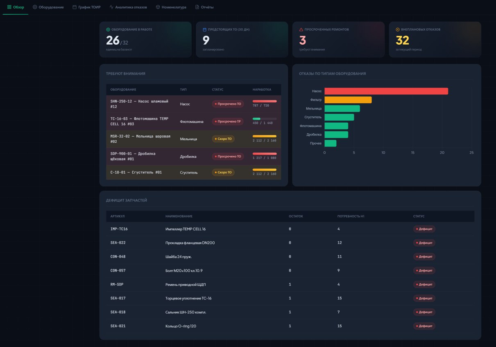This screenshot has width=496, height=347.
Task: Select the row TC-16-03 Флотомашина TEMP CELL 16
Action: [194, 121]
